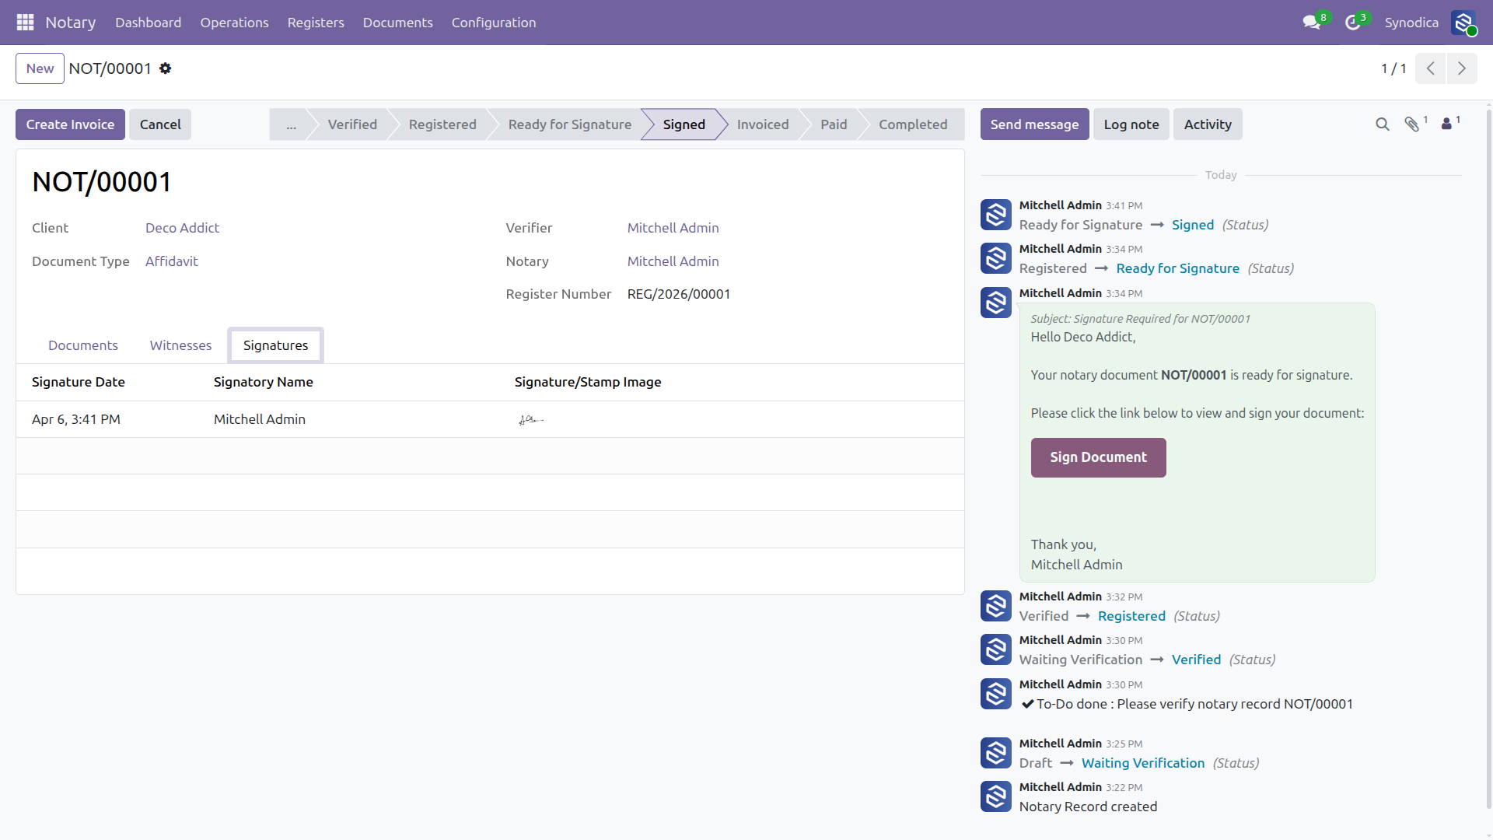Screen dimensions: 1493x840
Task: Open the conversations chat icon with badge 8
Action: [x=1313, y=23]
